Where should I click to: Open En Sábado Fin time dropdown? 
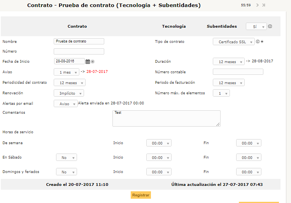point(249,157)
